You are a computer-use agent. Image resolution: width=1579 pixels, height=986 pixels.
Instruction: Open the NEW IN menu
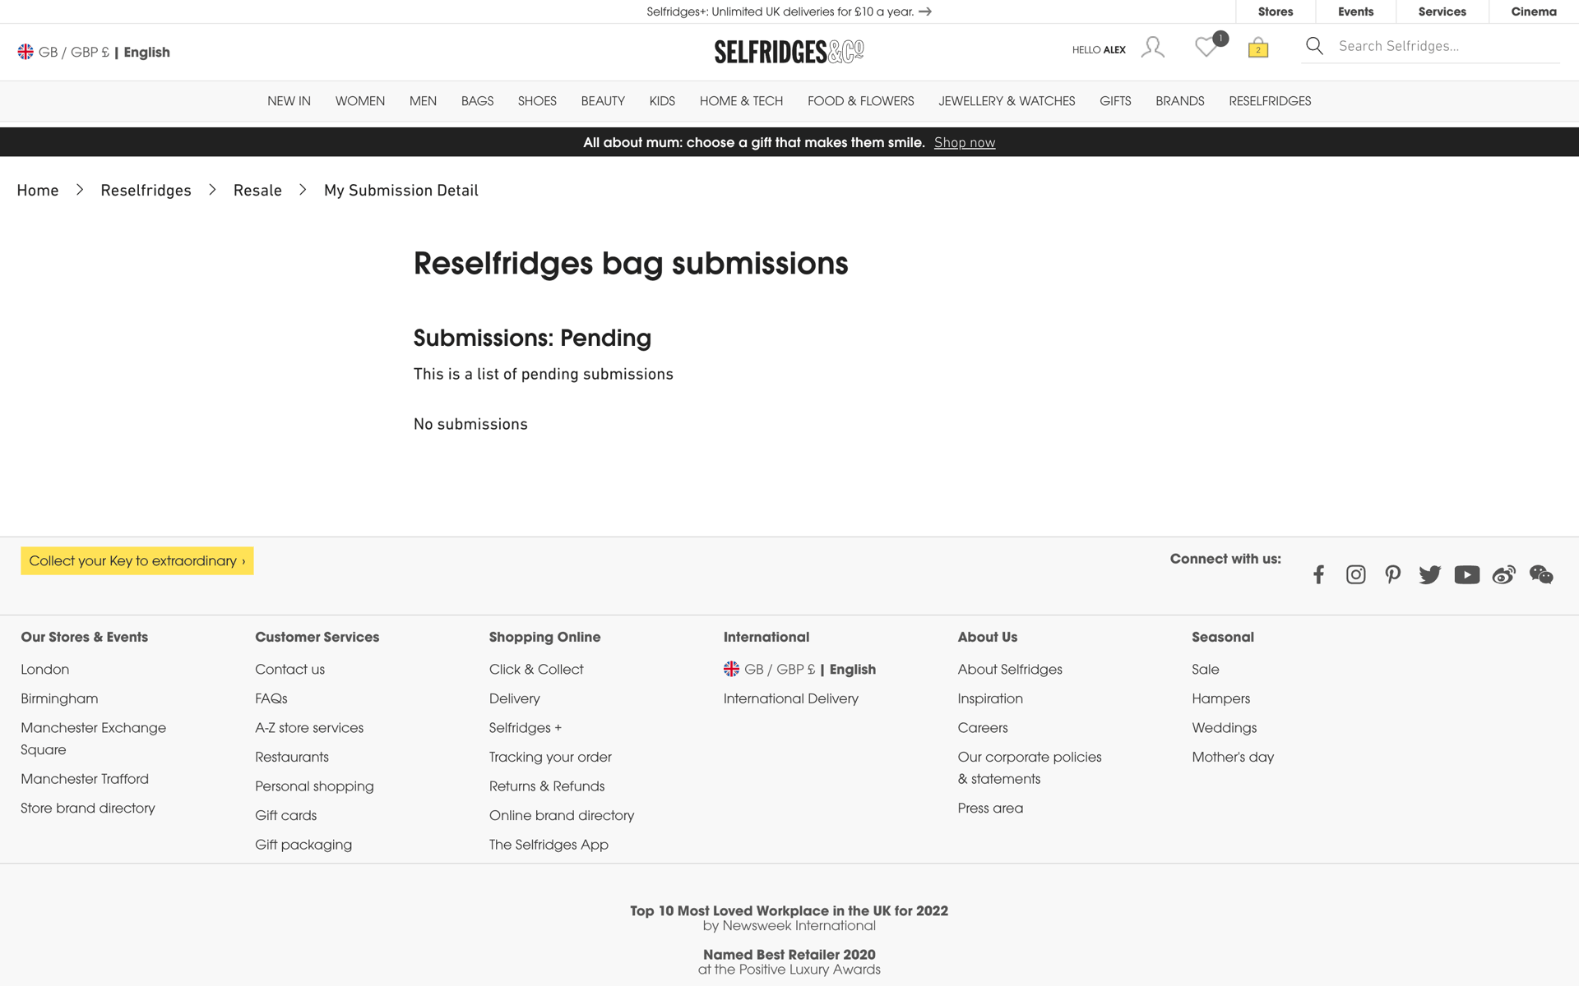pos(289,101)
